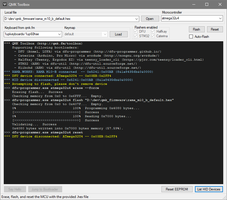Toggle the STM32 flasher checkbox
The width and height of the screenshot is (227, 200).
click(x=135, y=36)
